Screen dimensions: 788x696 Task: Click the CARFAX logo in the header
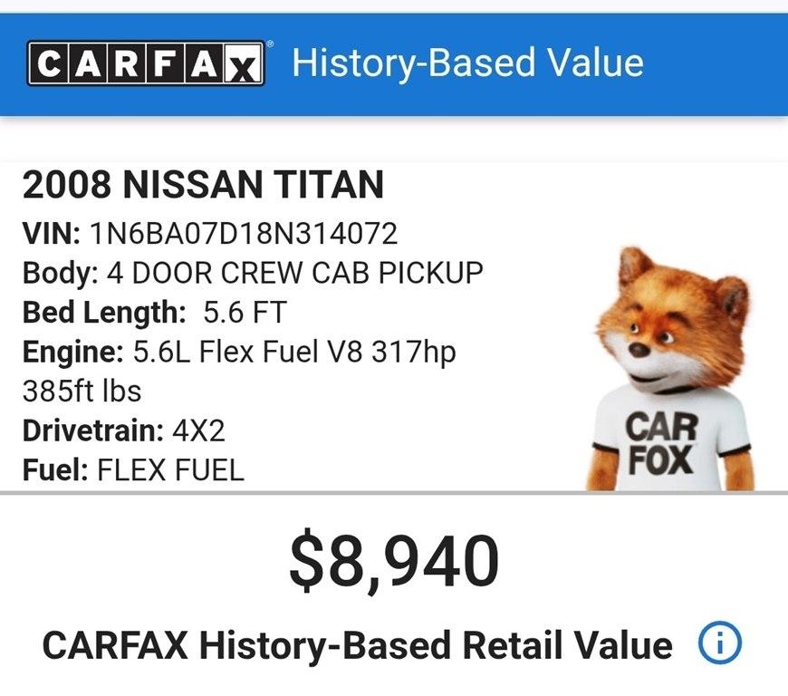pos(145,62)
